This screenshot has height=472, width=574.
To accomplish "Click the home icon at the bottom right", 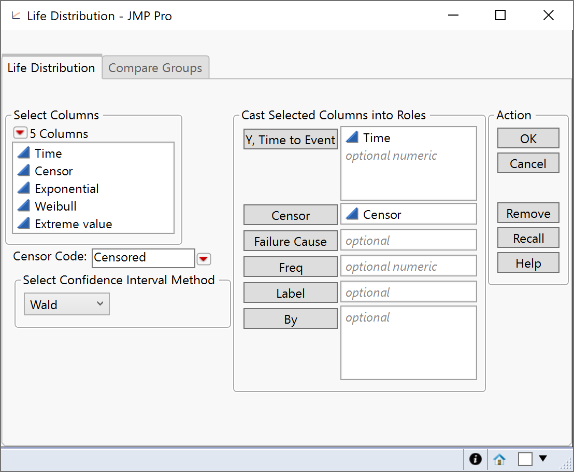I will (499, 459).
